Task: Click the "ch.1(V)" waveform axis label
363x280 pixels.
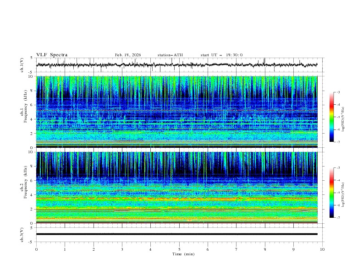Action: [x=22, y=65]
